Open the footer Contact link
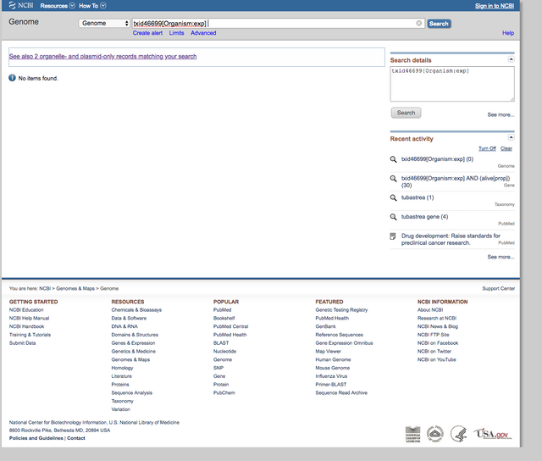This screenshot has width=542, height=461. tap(76, 438)
